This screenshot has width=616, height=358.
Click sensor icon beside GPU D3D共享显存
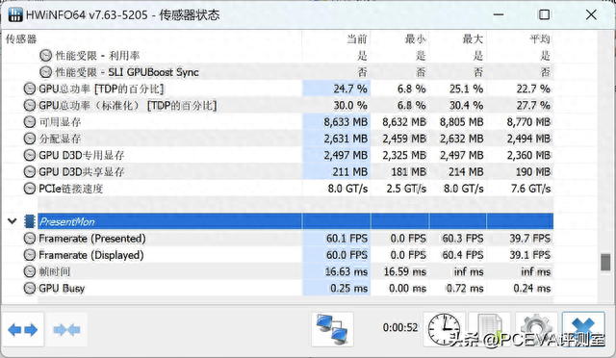tap(30, 171)
